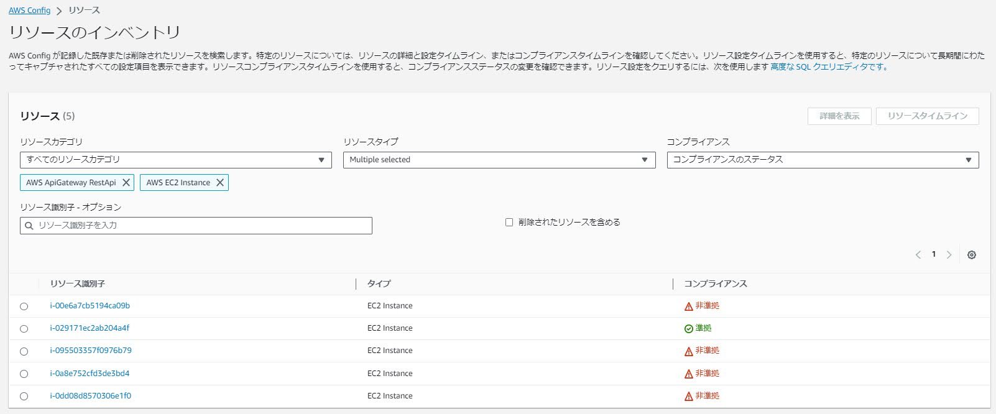Enable the include deleted resources checkbox
The width and height of the screenshot is (996, 414).
coord(509,222)
